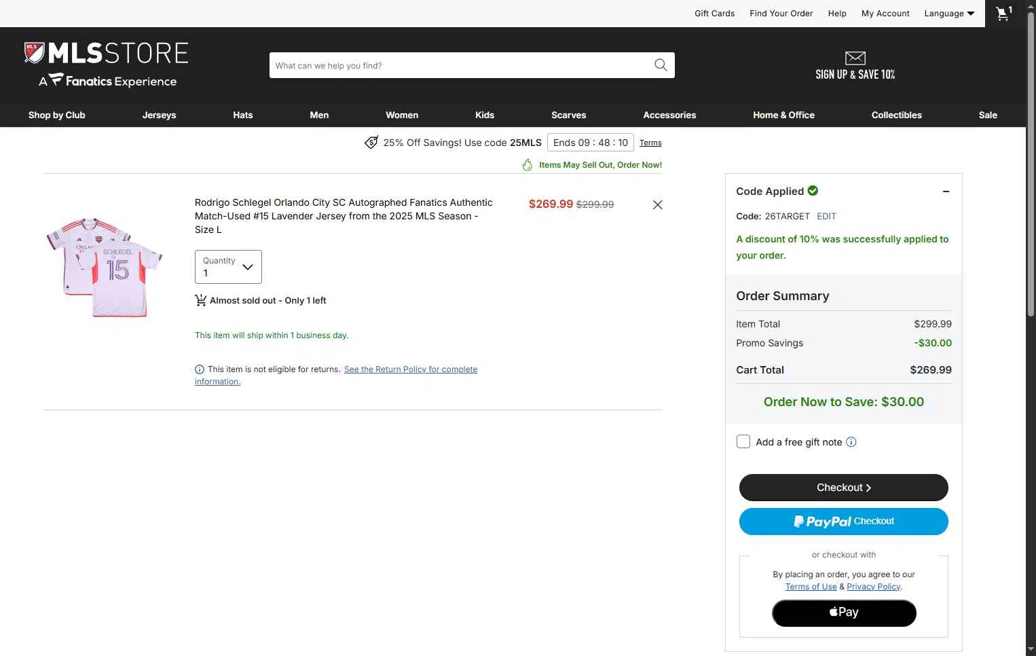
Task: Open the Quantity dropdown
Action: pos(228,267)
